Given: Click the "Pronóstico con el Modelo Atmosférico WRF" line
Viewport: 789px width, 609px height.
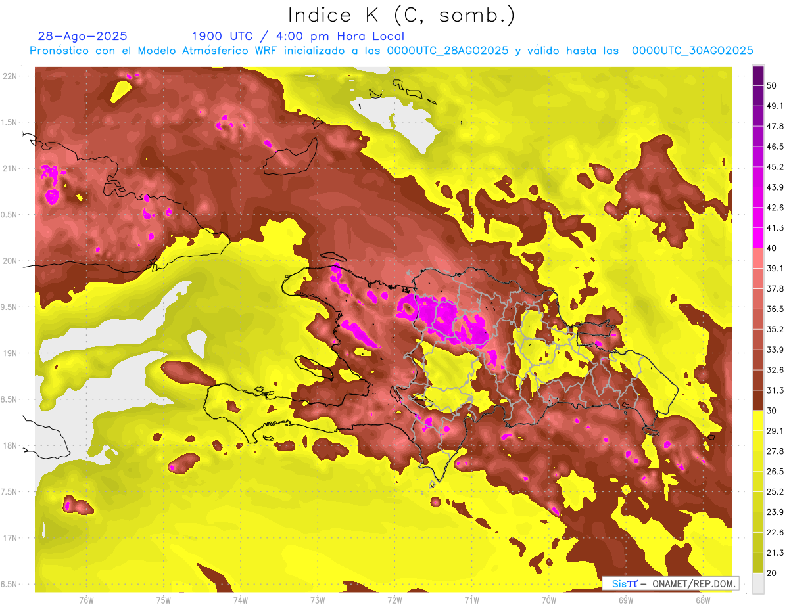Looking at the screenshot, I should (x=391, y=51).
